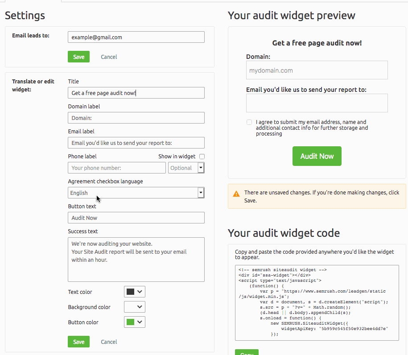Open the Background color picker
The height and width of the screenshot is (355, 408).
(135, 307)
